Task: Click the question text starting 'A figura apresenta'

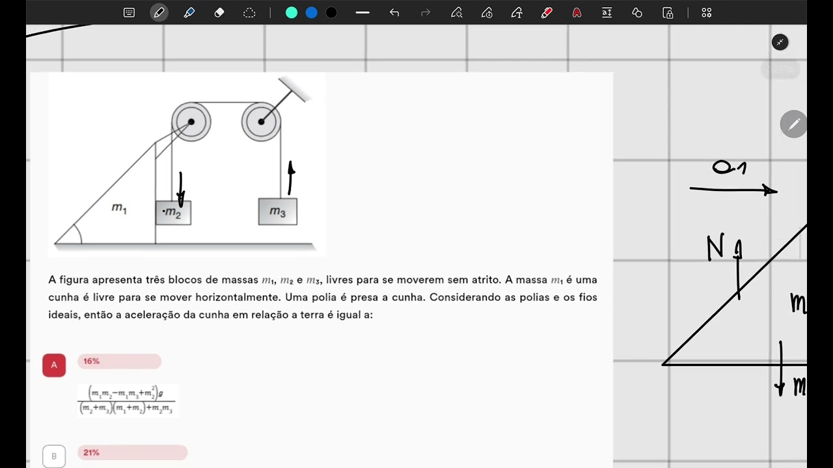Action: [x=323, y=297]
